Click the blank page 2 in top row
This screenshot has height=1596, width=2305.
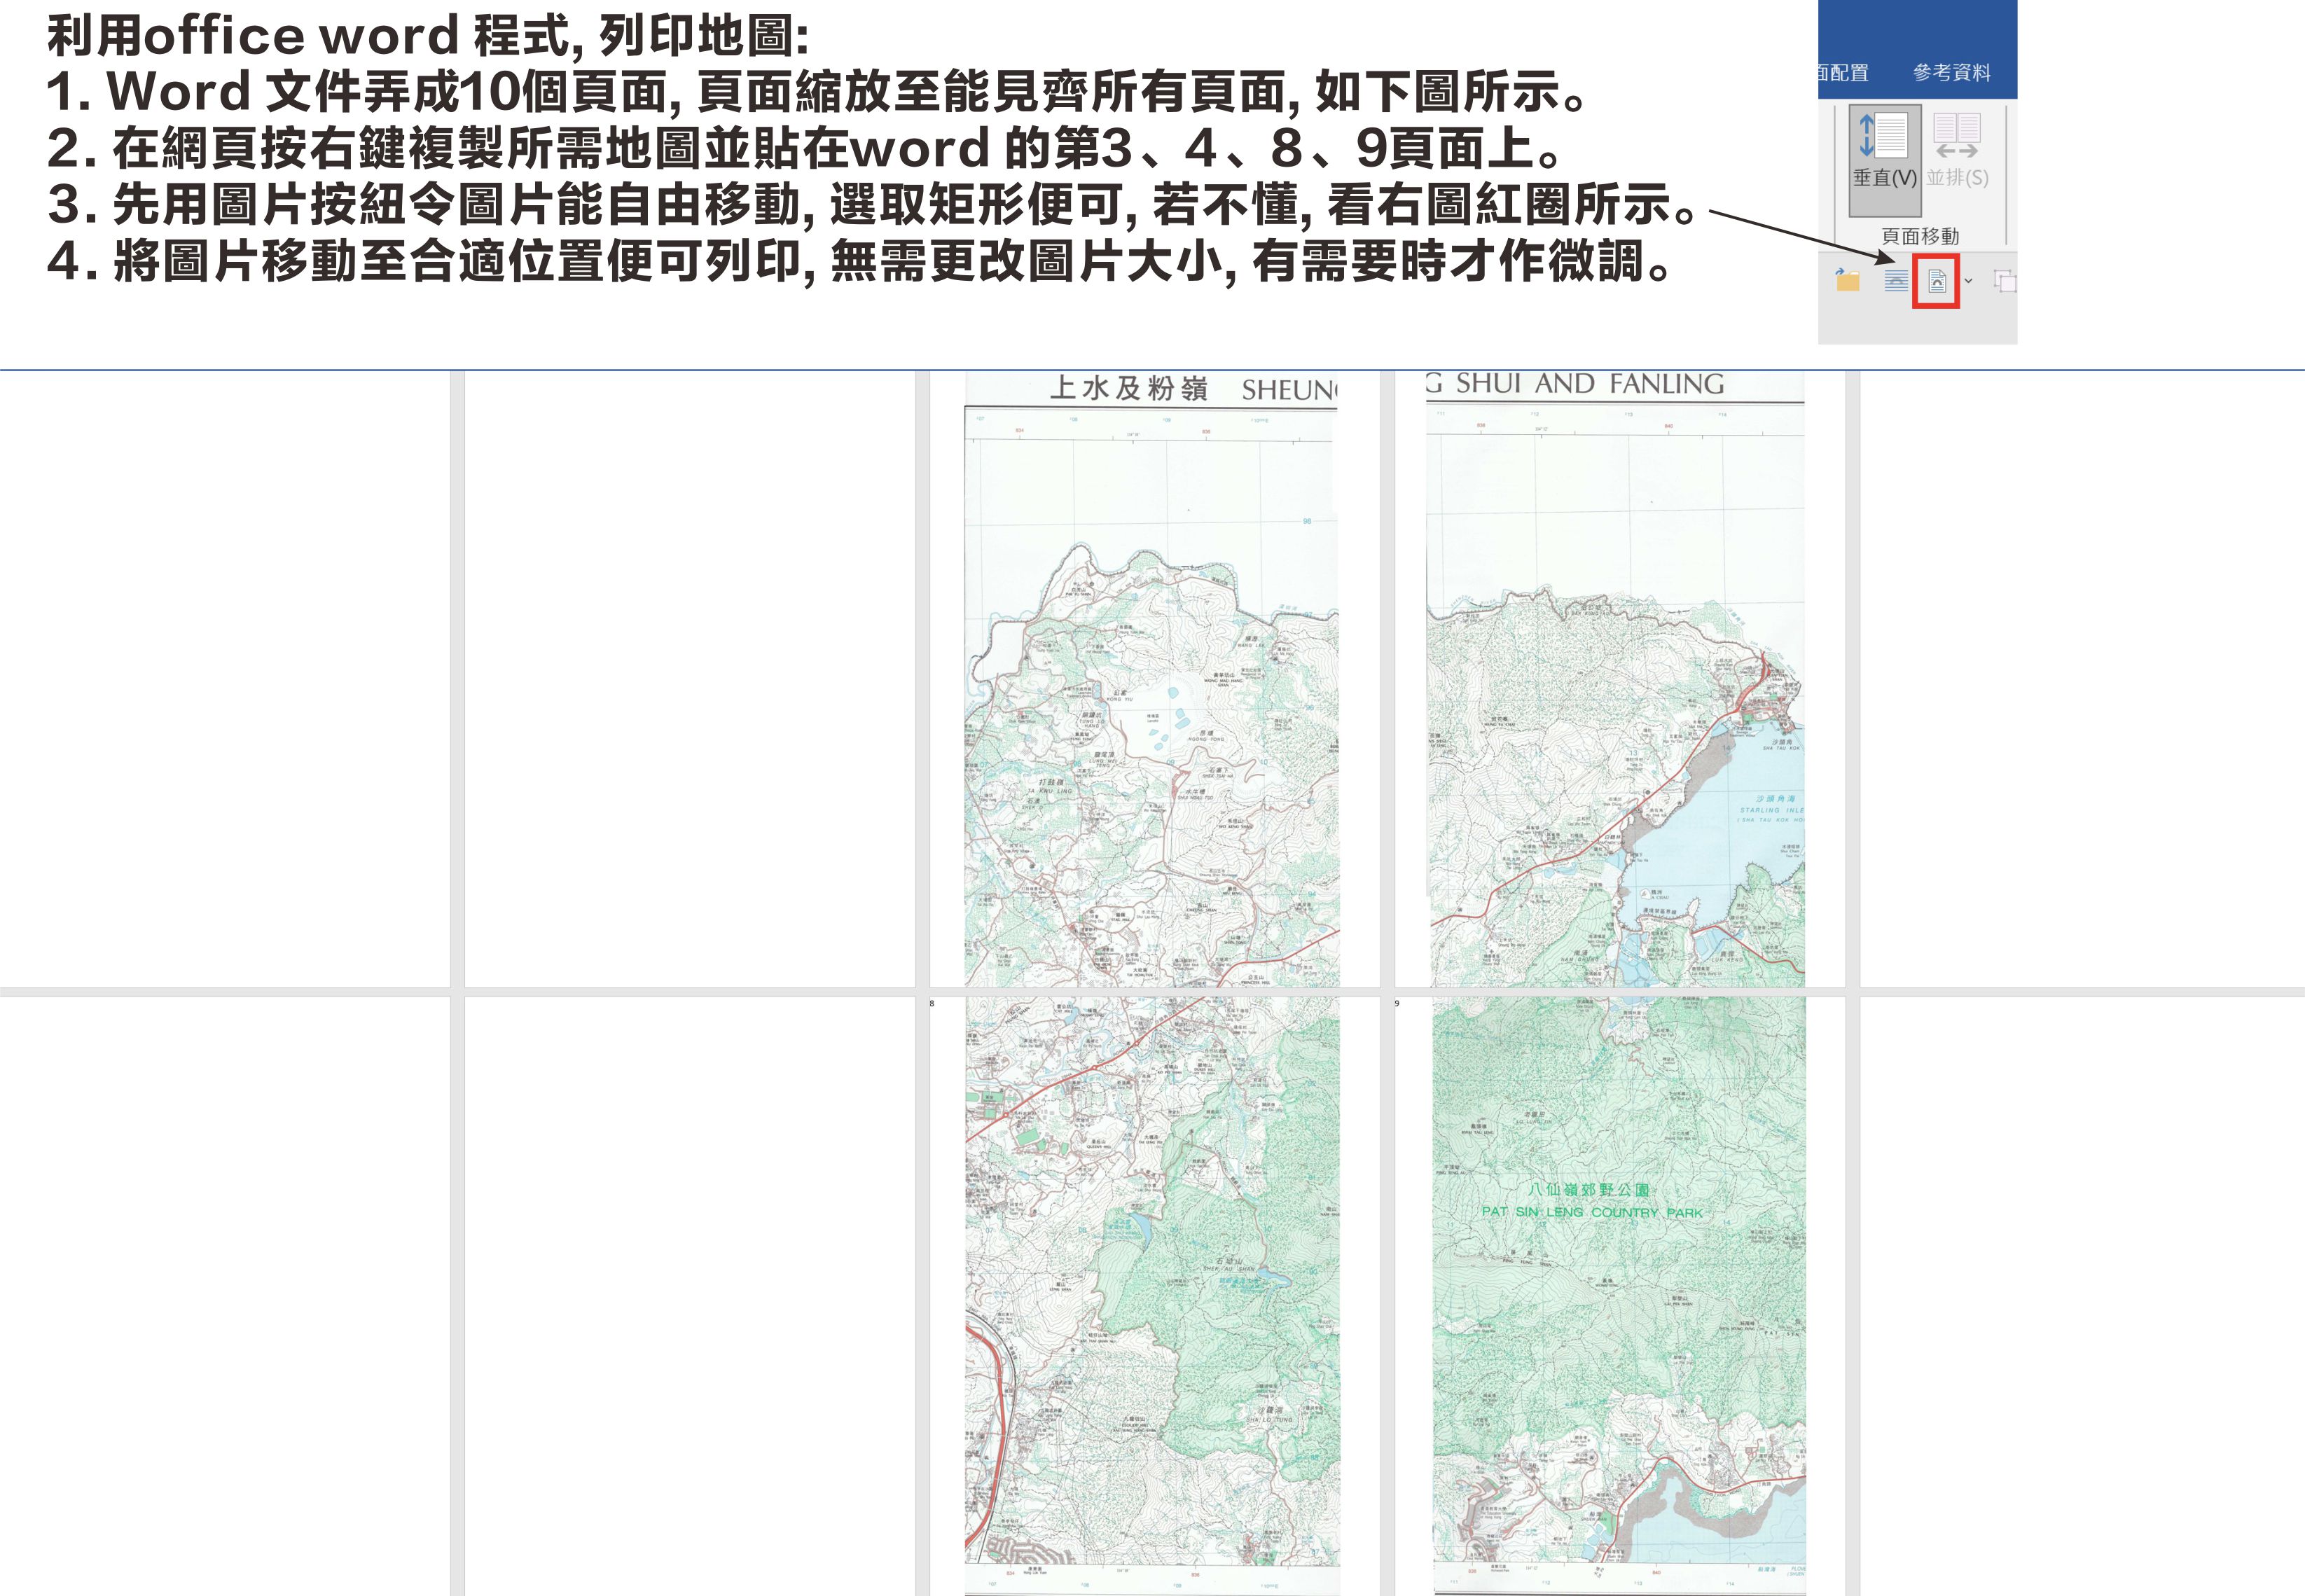click(x=689, y=680)
